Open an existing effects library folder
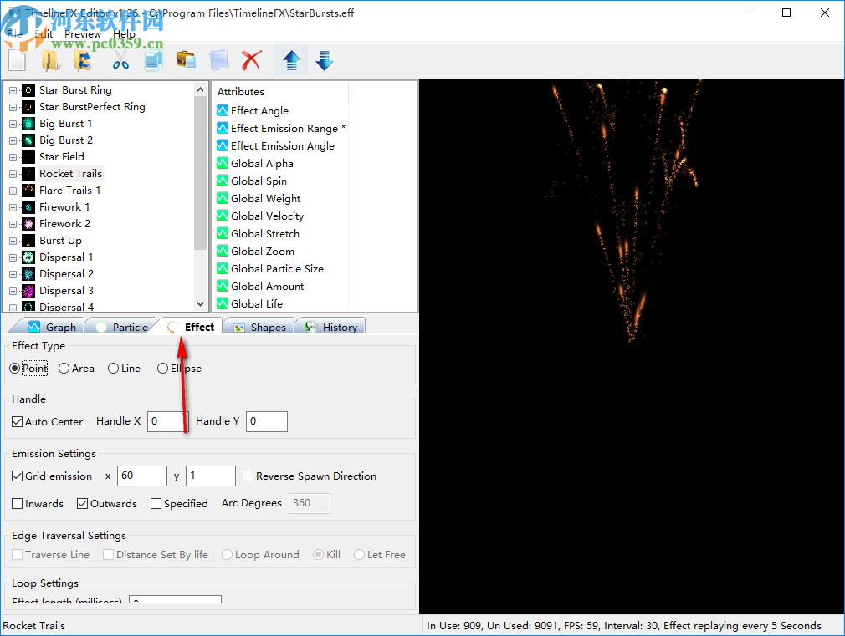This screenshot has width=845, height=636. (50, 59)
